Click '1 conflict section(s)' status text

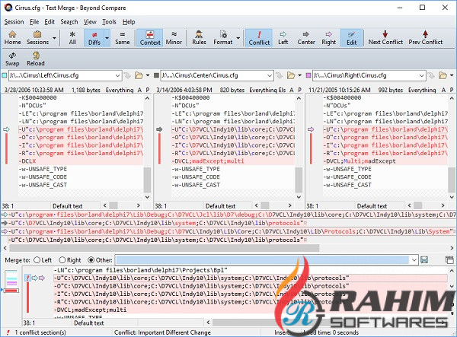[x=40, y=332]
